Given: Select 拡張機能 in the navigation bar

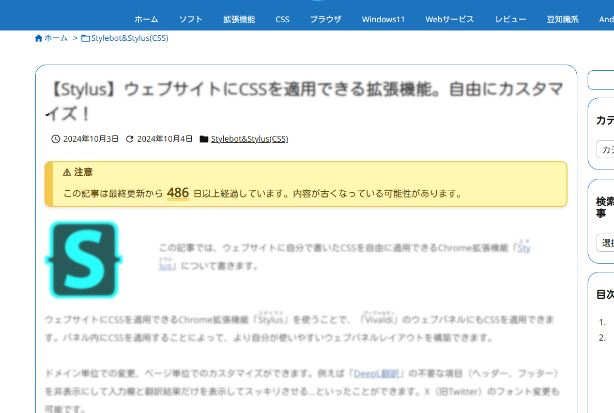Looking at the screenshot, I should tap(239, 20).
